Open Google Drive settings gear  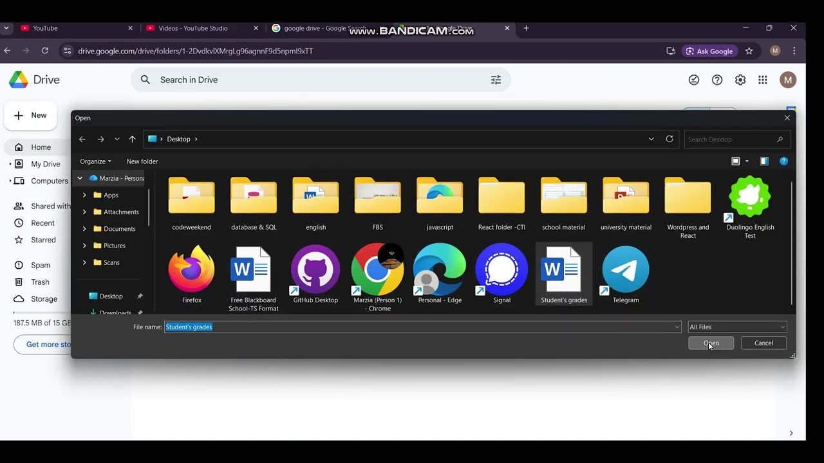pos(740,80)
